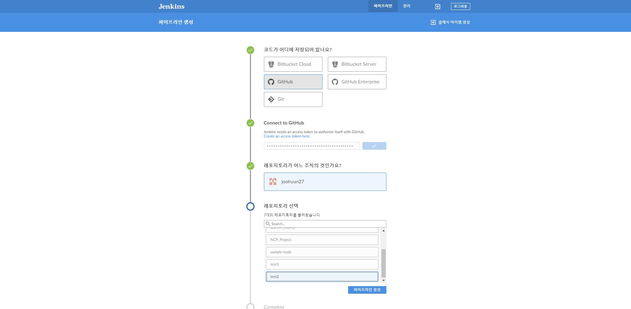Focus the repository Search field
The width and height of the screenshot is (631, 309).
coord(325,224)
